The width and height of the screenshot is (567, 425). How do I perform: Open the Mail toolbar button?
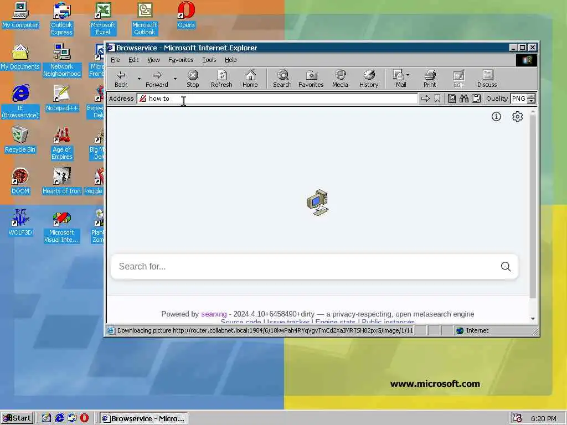(401, 79)
